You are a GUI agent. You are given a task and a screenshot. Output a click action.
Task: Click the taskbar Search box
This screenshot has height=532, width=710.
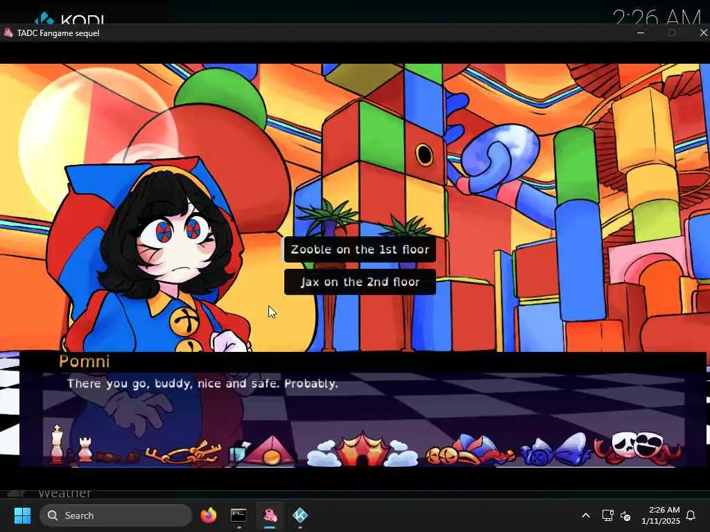[116, 515]
